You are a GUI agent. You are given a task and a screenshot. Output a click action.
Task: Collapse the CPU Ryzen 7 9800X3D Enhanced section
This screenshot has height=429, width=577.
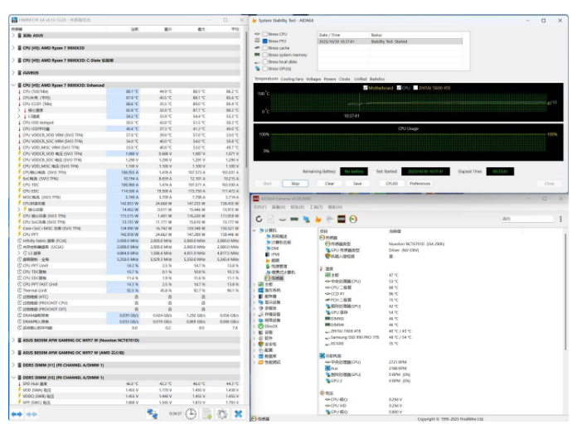(13, 84)
